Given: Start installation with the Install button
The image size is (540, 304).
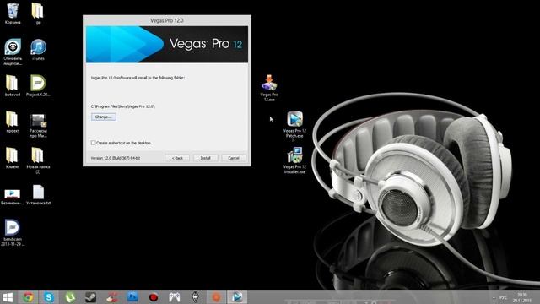Looking at the screenshot, I should coord(205,158).
